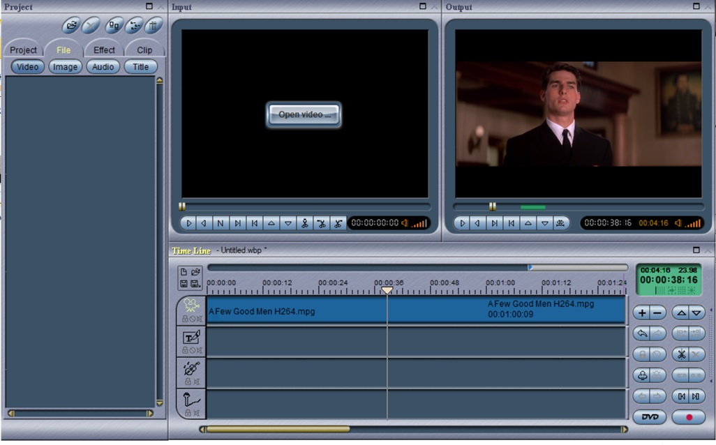The image size is (716, 445).
Task: Click the scissors split icon in Input controls
Action: pyautogui.click(x=304, y=223)
